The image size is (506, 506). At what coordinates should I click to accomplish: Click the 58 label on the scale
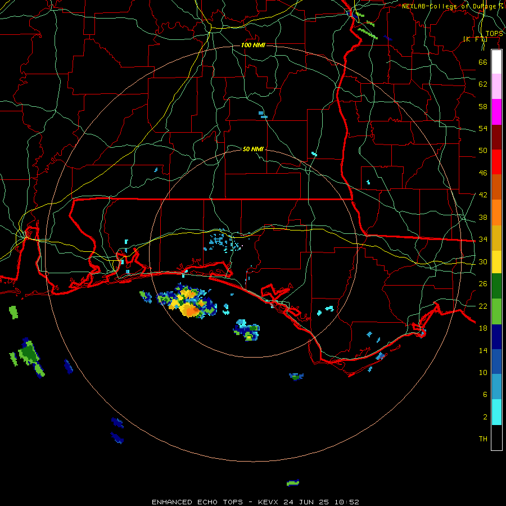pyautogui.click(x=483, y=106)
